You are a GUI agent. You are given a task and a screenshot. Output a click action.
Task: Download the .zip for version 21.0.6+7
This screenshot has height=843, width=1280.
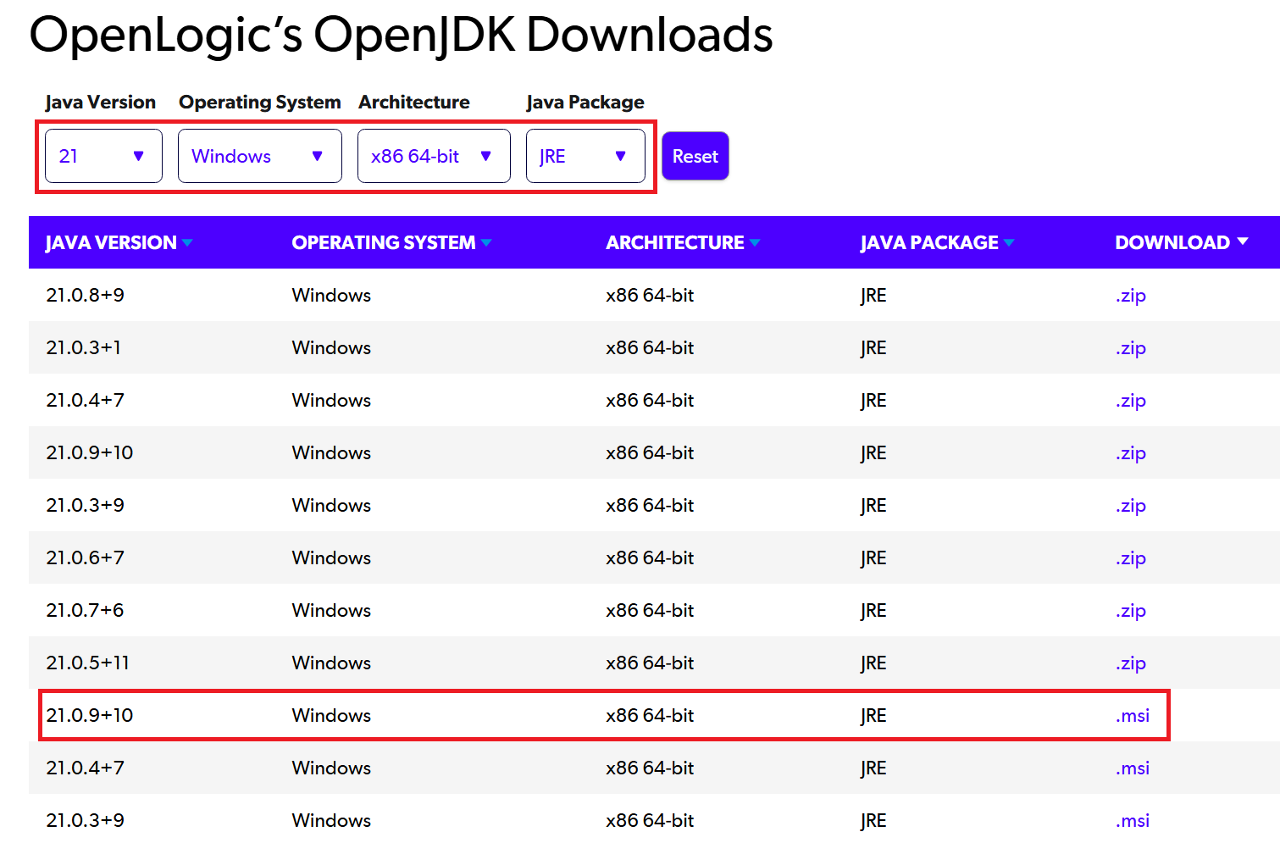click(x=1130, y=558)
